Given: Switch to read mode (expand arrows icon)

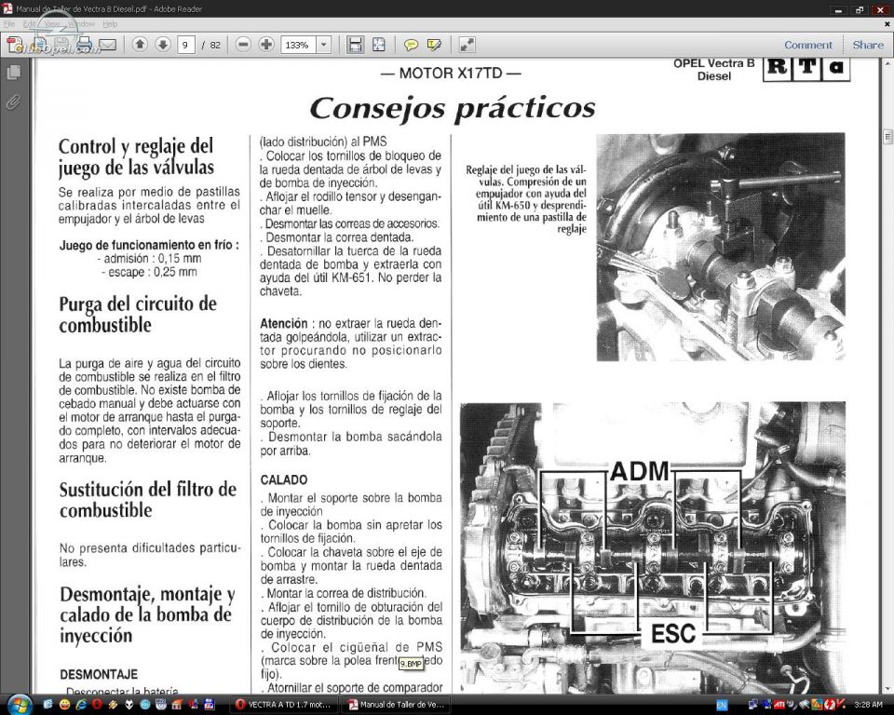Looking at the screenshot, I should pyautogui.click(x=467, y=45).
